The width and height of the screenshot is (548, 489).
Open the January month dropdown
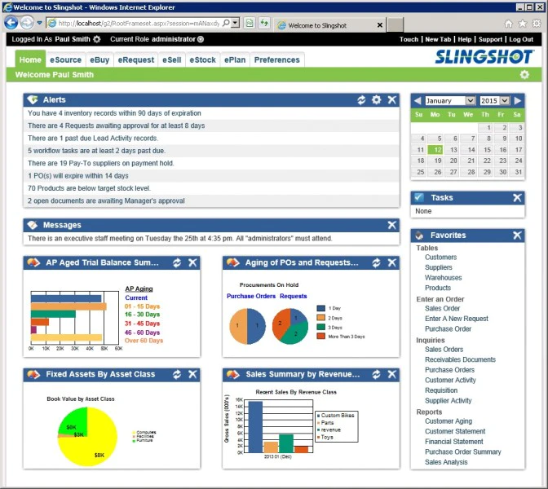[450, 101]
